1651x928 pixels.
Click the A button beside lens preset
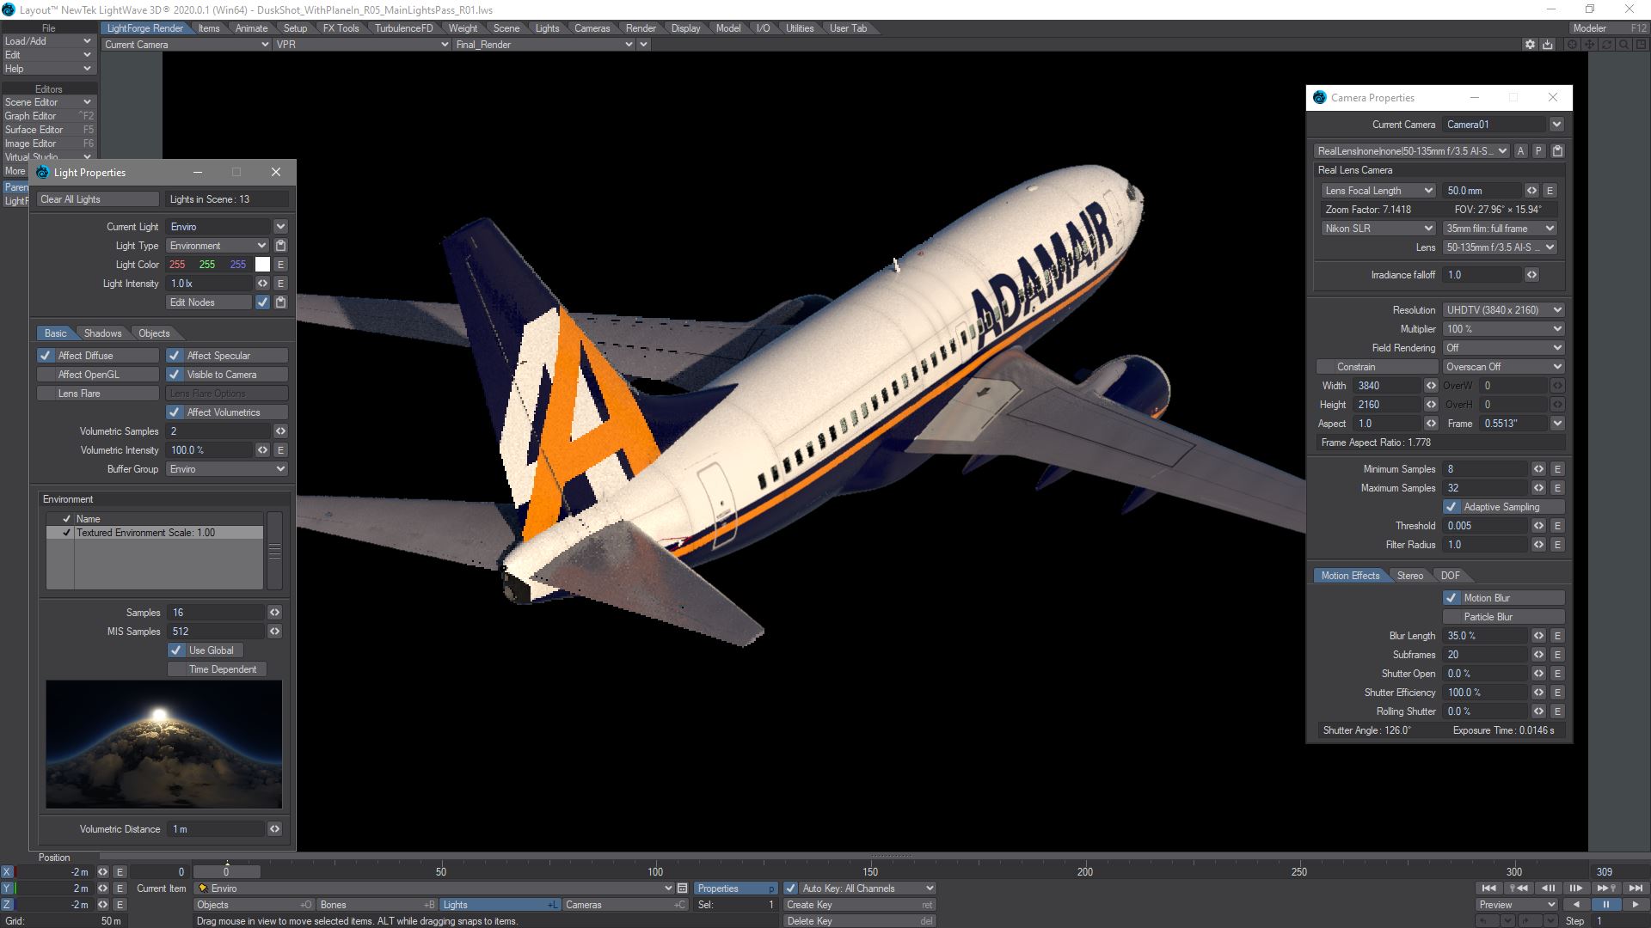[x=1520, y=151]
